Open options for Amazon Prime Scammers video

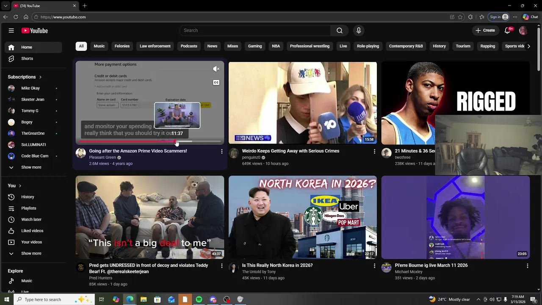(221, 151)
